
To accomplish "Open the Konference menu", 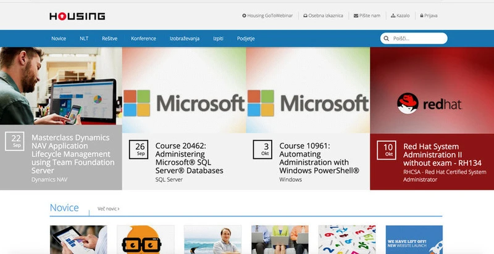I will (143, 39).
